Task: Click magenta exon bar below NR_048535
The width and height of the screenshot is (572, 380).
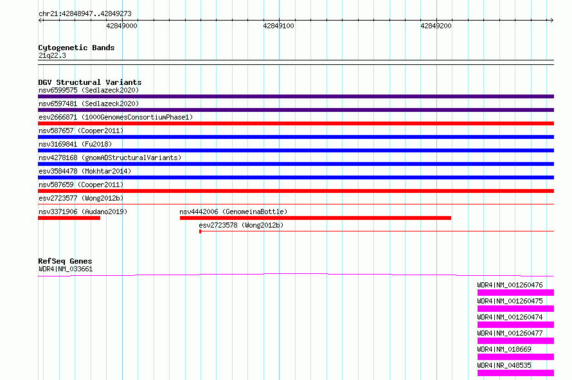Action: [x=515, y=373]
